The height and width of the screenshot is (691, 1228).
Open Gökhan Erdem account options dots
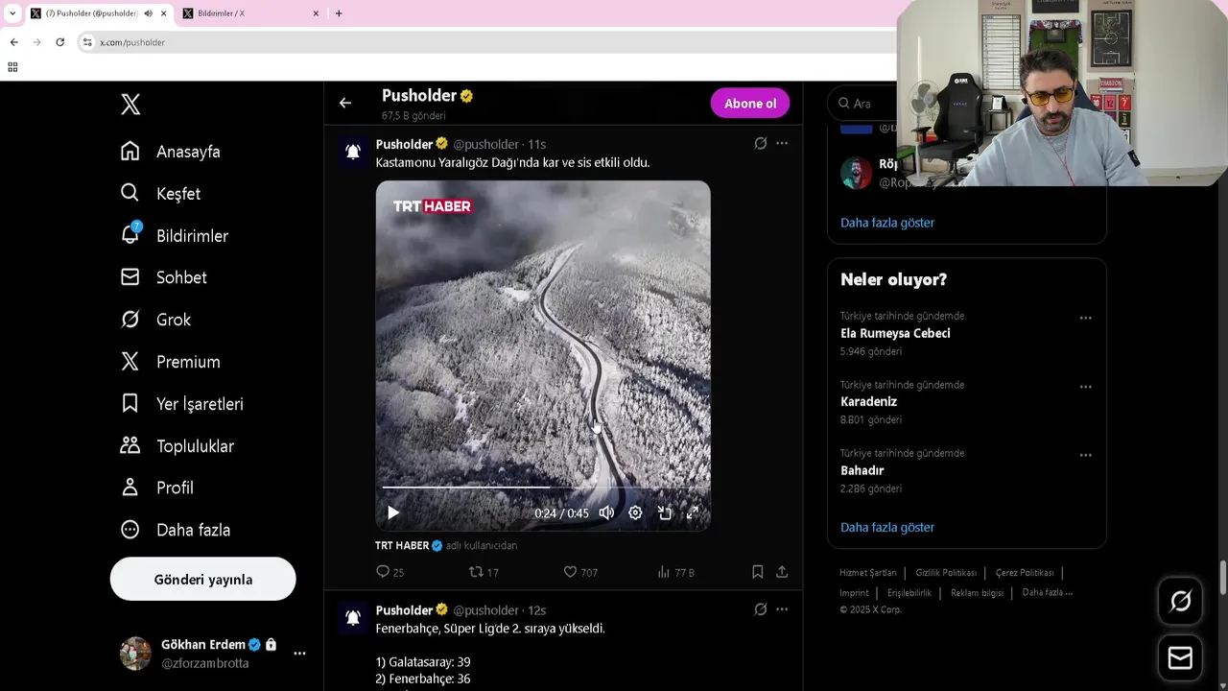[x=299, y=654]
